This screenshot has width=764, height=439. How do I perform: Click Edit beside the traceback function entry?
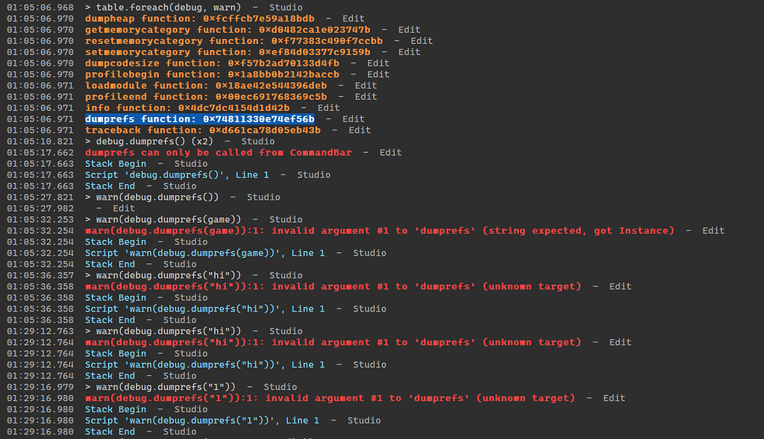359,130
